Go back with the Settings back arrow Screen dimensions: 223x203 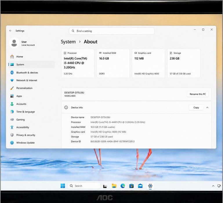10,30
